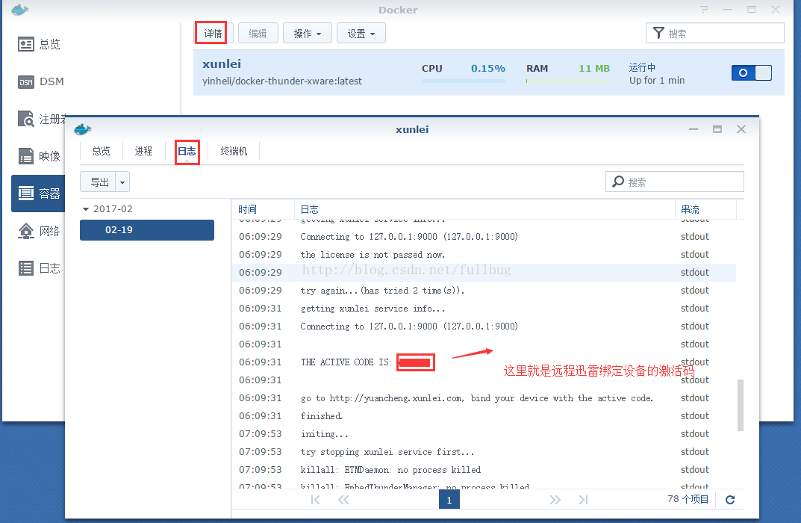Click the 详情 (Details) button
801x523 pixels.
coord(211,33)
